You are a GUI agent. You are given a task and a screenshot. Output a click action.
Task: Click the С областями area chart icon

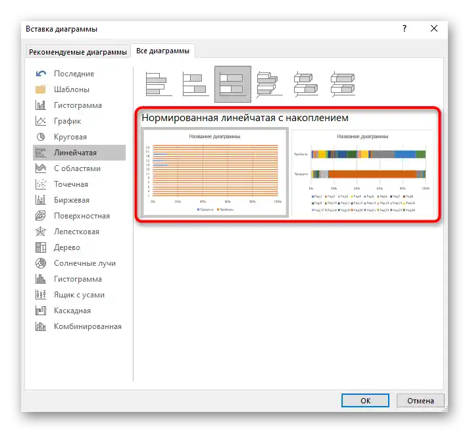(x=41, y=168)
